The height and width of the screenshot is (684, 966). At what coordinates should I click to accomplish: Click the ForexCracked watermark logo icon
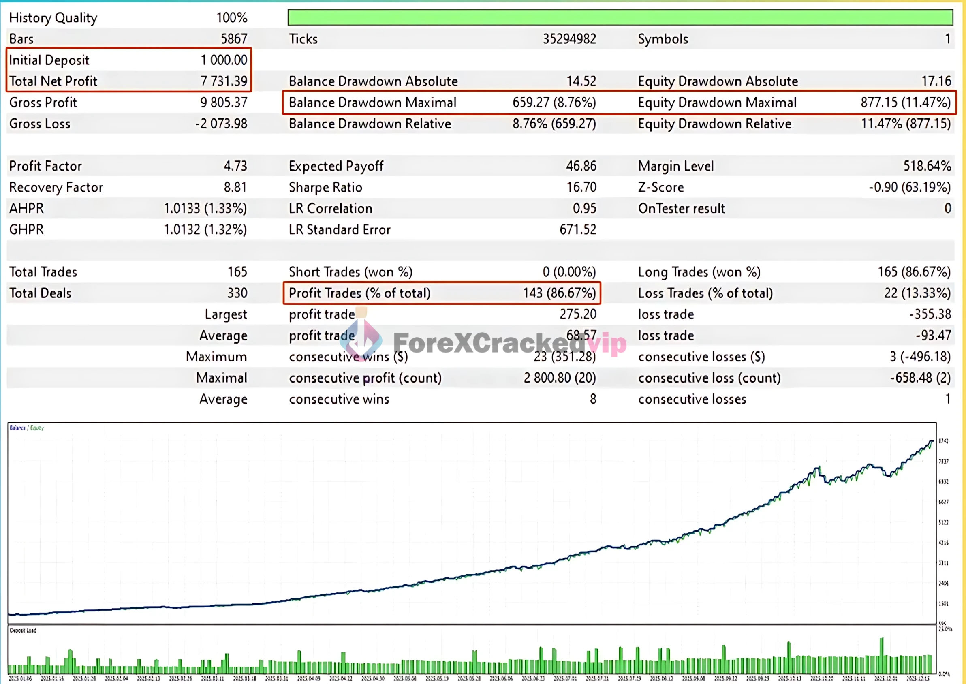(361, 340)
